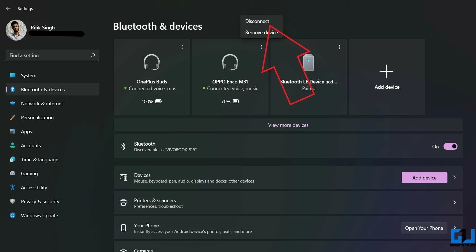The height and width of the screenshot is (252, 476).
Task: Turn off the Bluetooth toggle
Action: (x=450, y=146)
